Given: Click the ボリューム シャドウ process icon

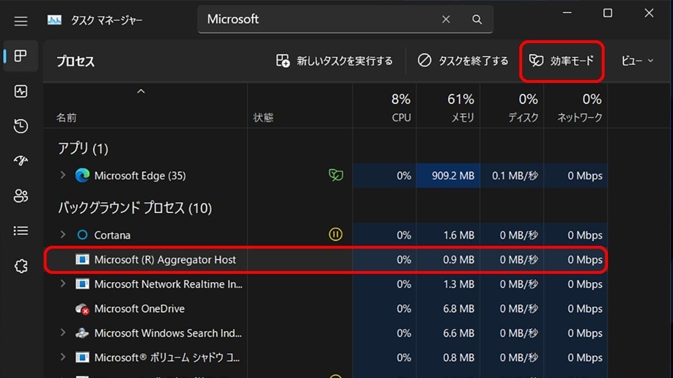Looking at the screenshot, I should tap(82, 357).
